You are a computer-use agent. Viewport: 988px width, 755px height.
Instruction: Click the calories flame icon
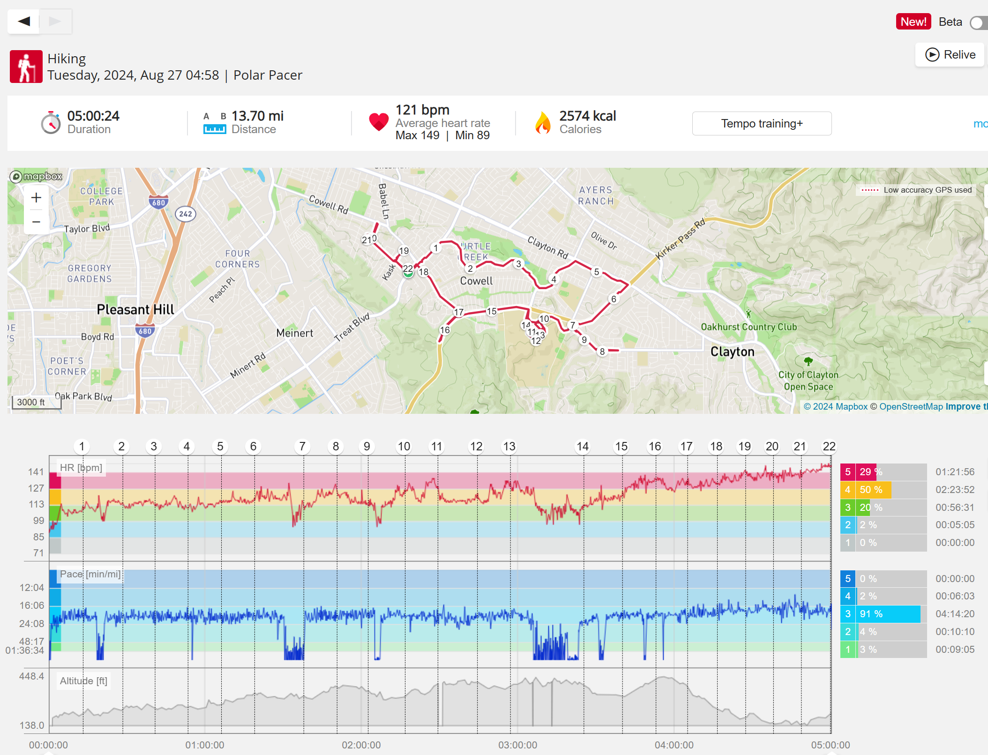[543, 123]
